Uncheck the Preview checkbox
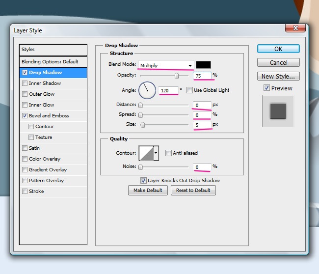 tap(266, 88)
